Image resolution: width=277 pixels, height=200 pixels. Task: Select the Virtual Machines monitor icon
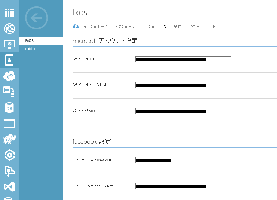9,45
